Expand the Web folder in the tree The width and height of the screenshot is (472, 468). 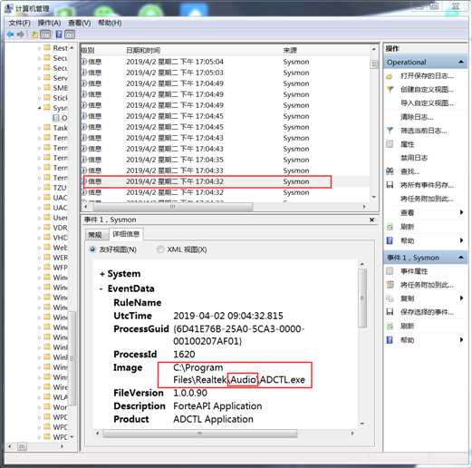point(39,248)
